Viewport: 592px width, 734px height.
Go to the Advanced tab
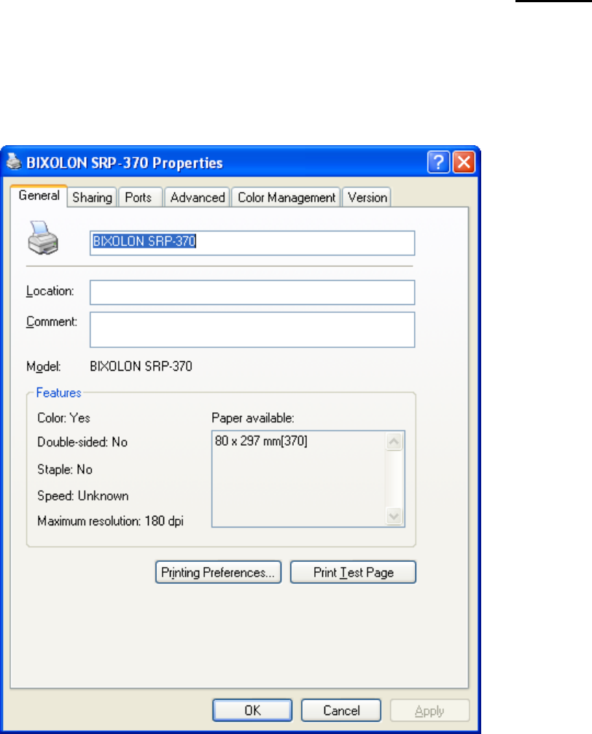click(198, 198)
